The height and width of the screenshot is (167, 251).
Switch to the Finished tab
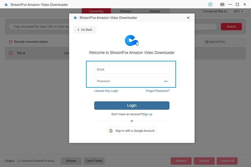[x=125, y=11]
